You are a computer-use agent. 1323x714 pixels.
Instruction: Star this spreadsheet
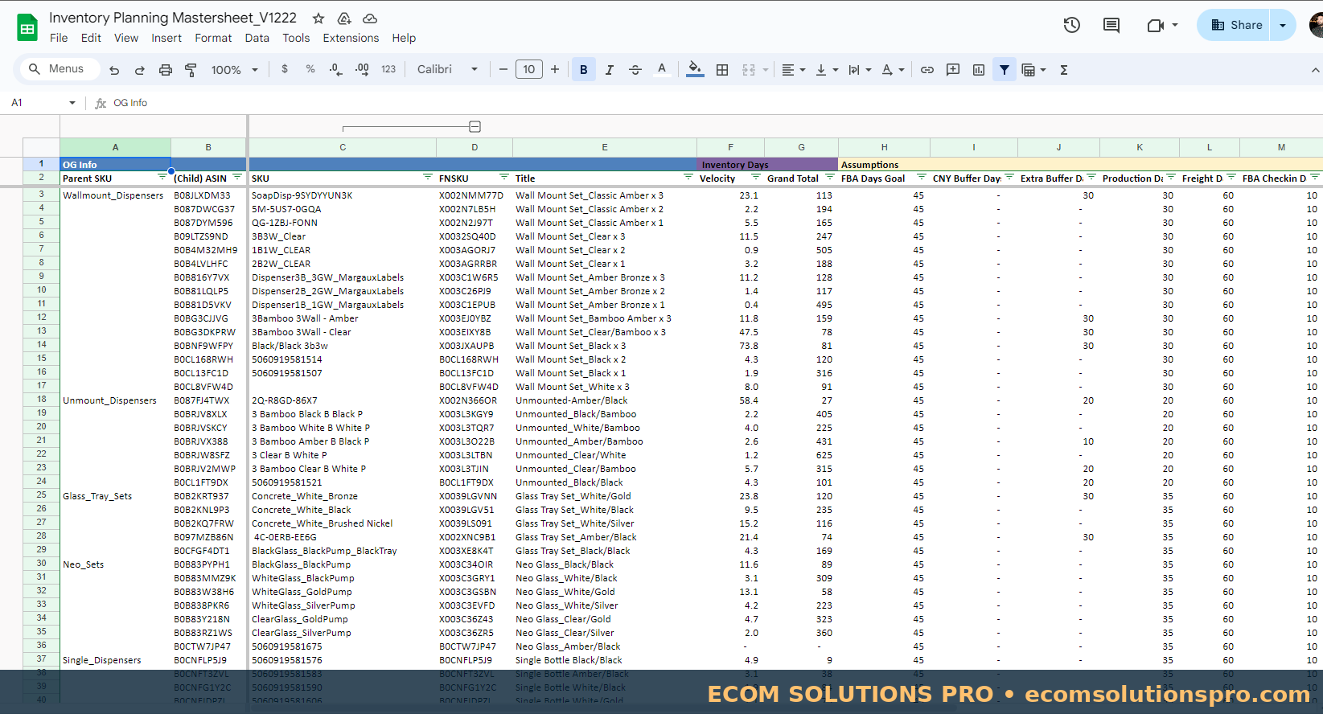click(x=318, y=18)
